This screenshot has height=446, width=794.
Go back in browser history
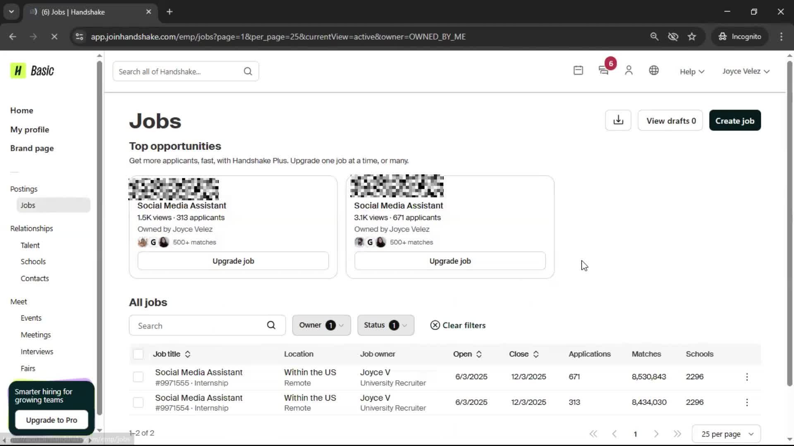click(13, 37)
